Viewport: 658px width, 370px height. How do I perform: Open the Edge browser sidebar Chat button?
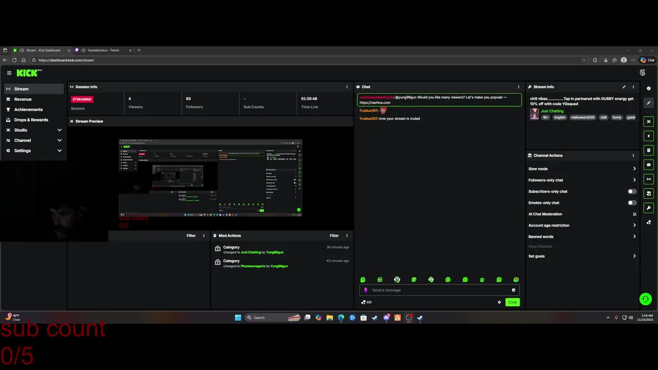coord(647,60)
